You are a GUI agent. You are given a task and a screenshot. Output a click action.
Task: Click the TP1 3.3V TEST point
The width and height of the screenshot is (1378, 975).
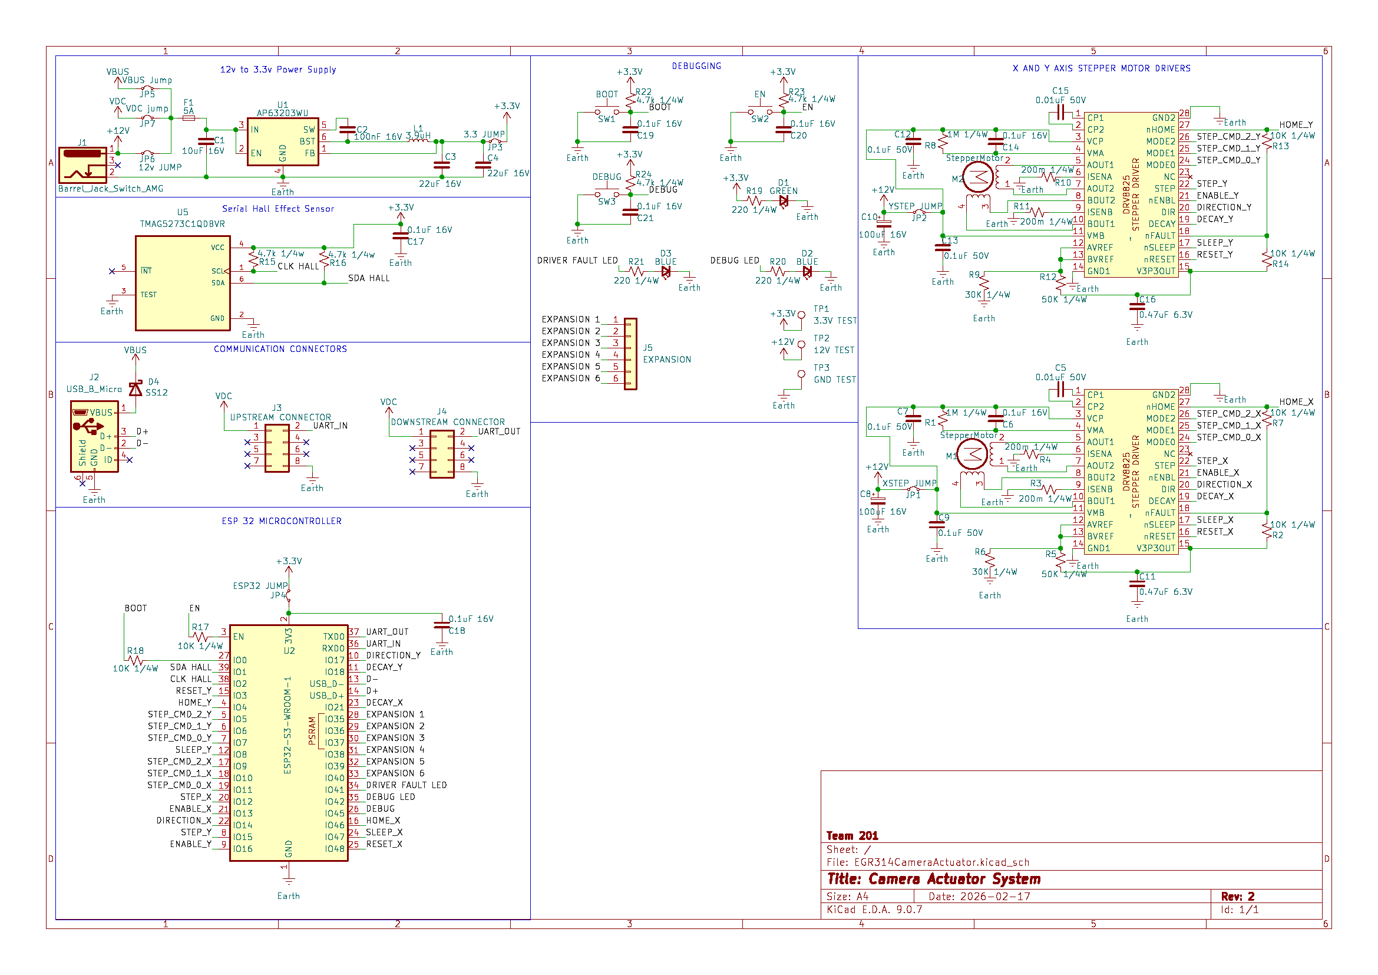click(801, 315)
